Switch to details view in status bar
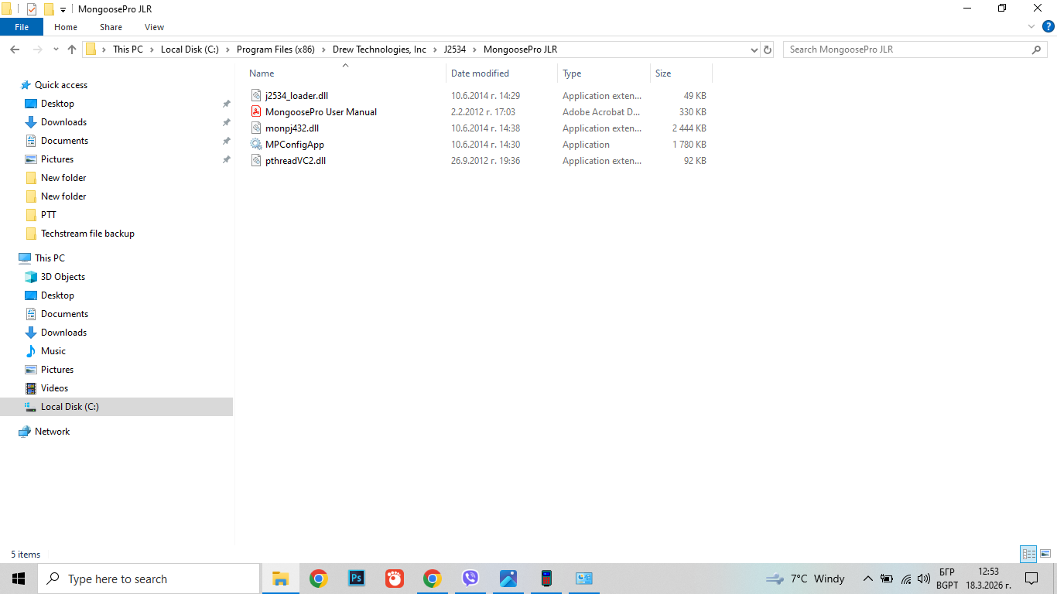The width and height of the screenshot is (1057, 594). click(x=1028, y=554)
